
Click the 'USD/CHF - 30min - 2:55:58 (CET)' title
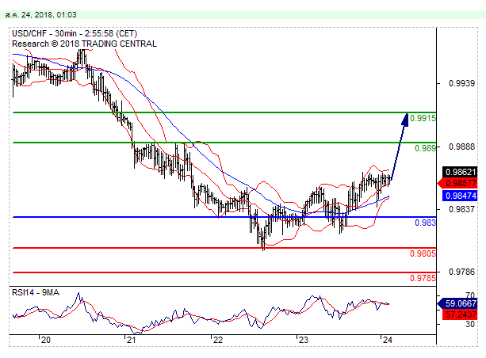pos(75,33)
